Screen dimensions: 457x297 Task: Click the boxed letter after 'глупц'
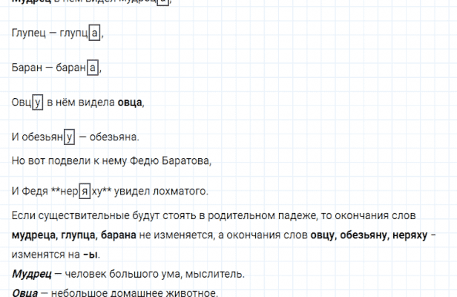pyautogui.click(x=93, y=33)
